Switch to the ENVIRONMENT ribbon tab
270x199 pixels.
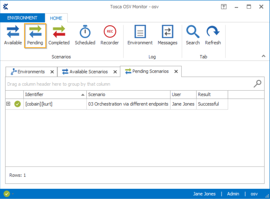[x=22, y=18]
